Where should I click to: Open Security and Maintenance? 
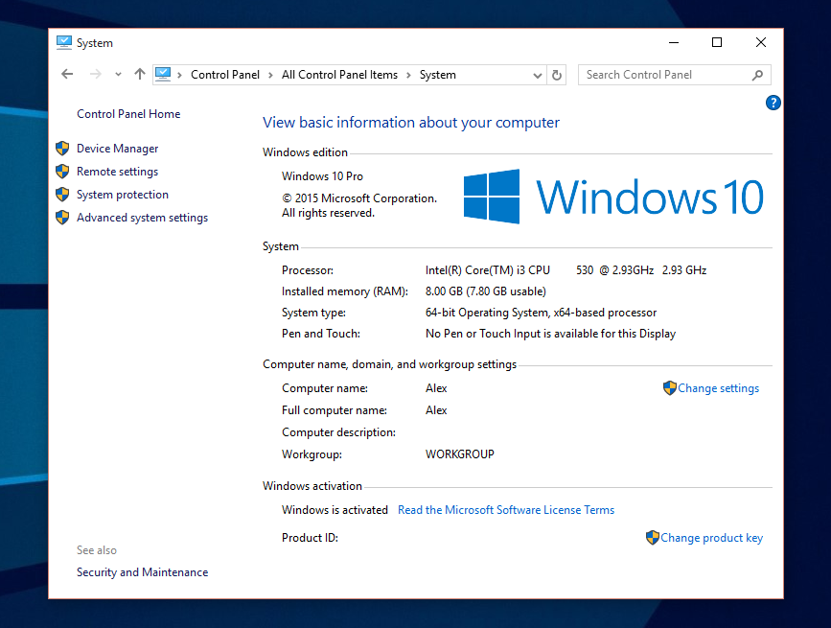click(142, 572)
